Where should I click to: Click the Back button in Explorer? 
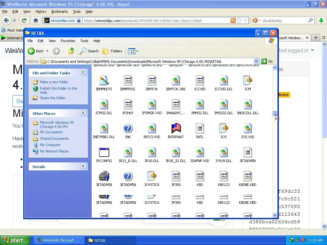click(36, 51)
